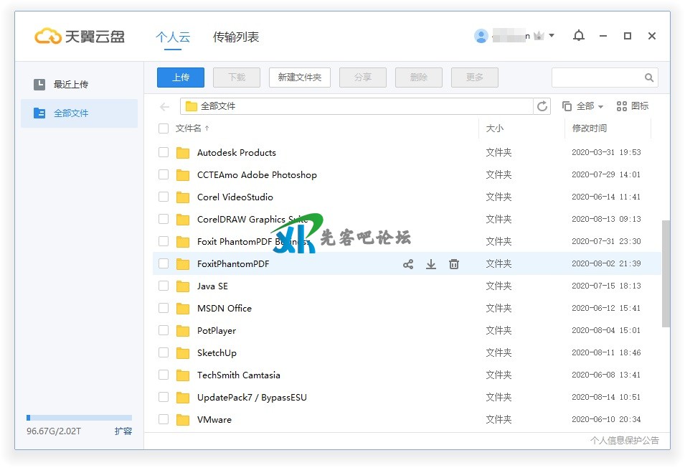Open 最近上传 in the sidebar

point(70,85)
